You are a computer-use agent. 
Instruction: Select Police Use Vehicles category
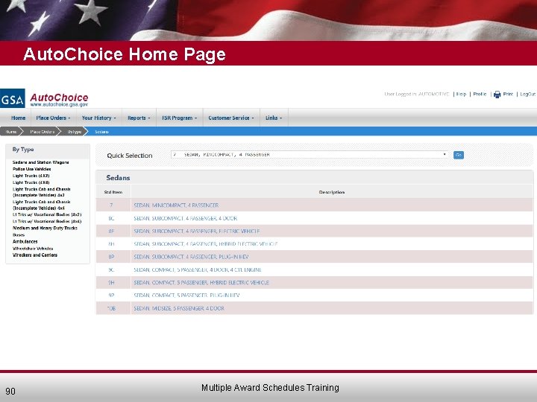32,169
